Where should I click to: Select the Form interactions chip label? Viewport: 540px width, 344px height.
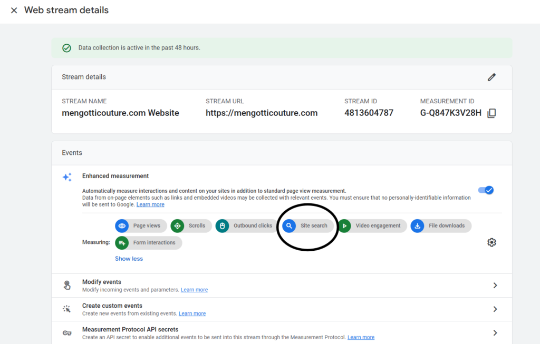155,243
